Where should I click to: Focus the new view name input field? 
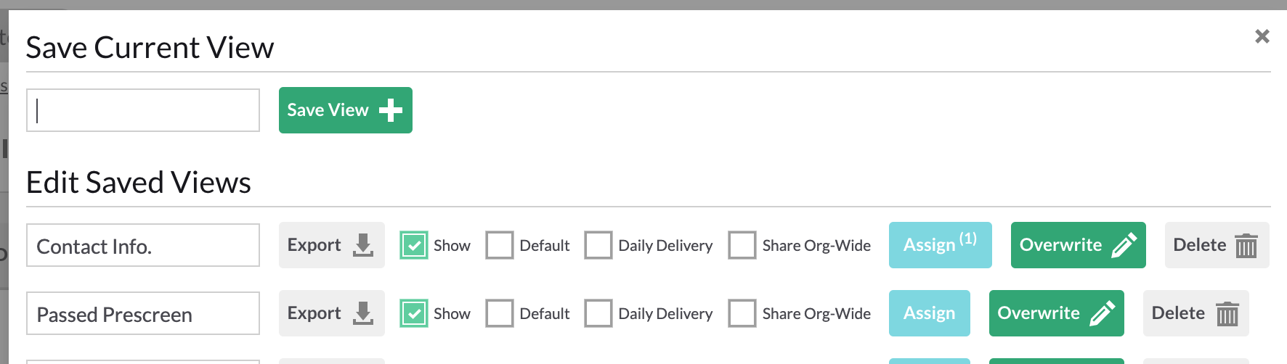click(x=143, y=110)
